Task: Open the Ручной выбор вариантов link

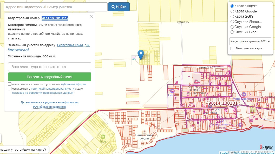Action: click(x=50, y=107)
